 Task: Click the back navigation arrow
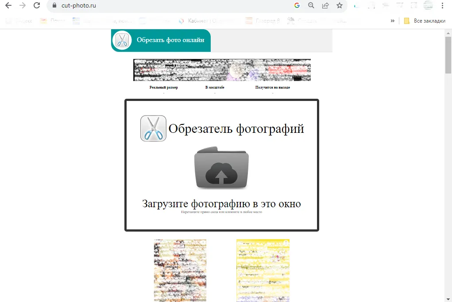(x=8, y=5)
